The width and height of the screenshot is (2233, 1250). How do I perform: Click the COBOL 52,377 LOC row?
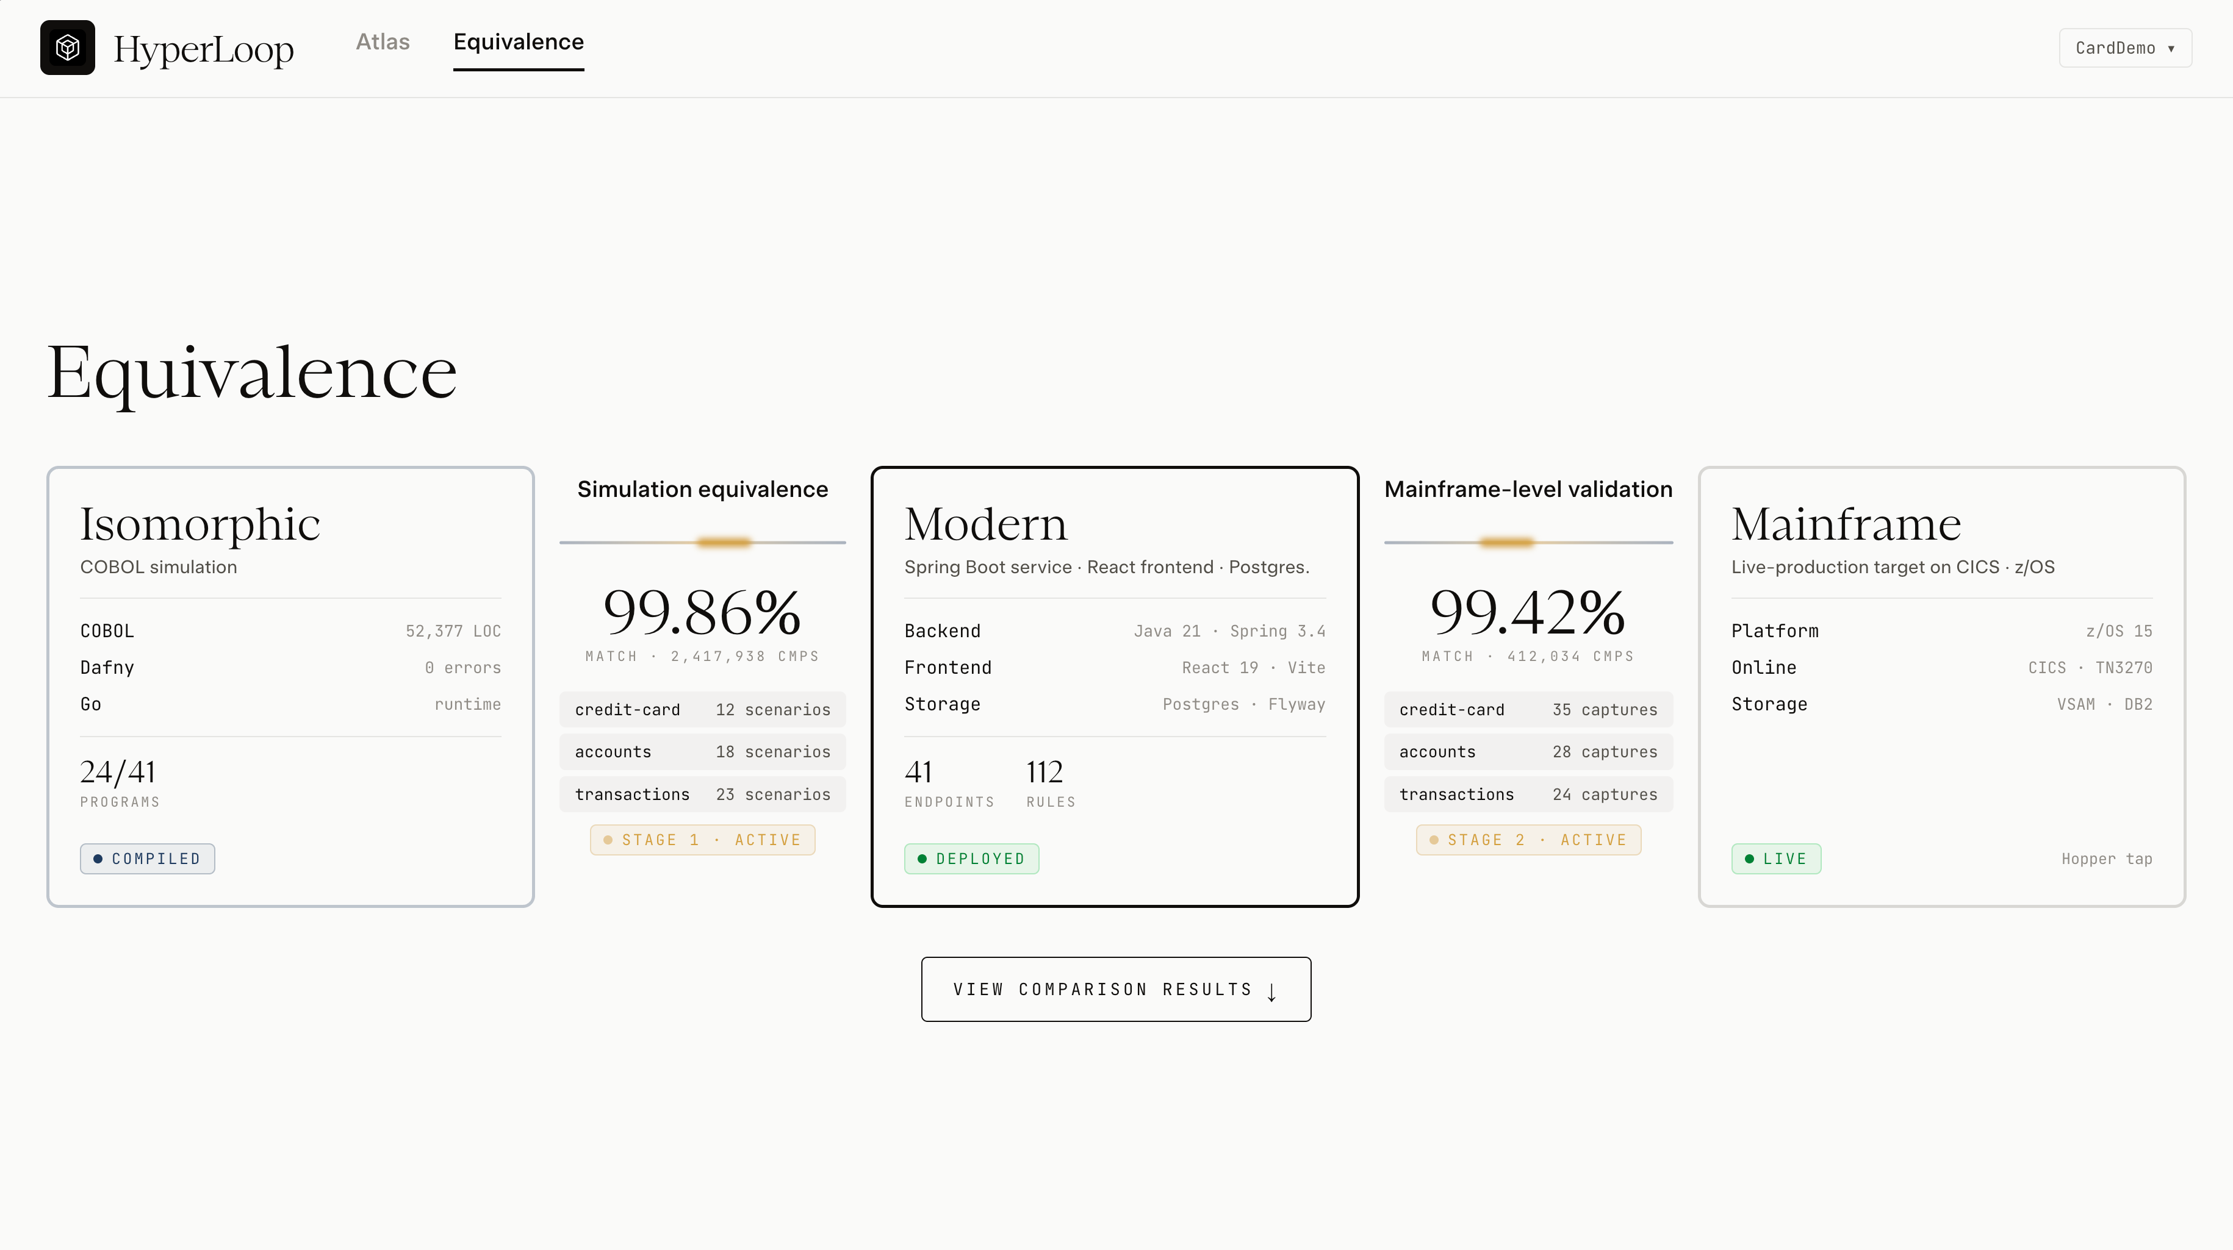[x=290, y=630]
